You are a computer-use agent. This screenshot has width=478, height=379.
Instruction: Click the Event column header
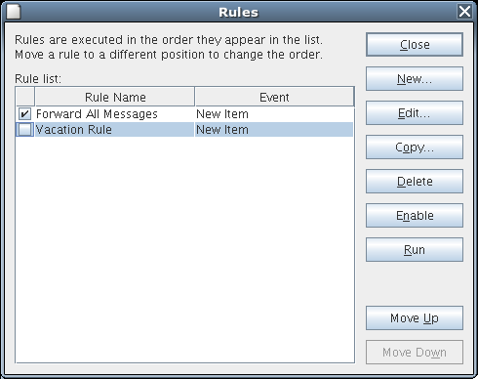274,97
